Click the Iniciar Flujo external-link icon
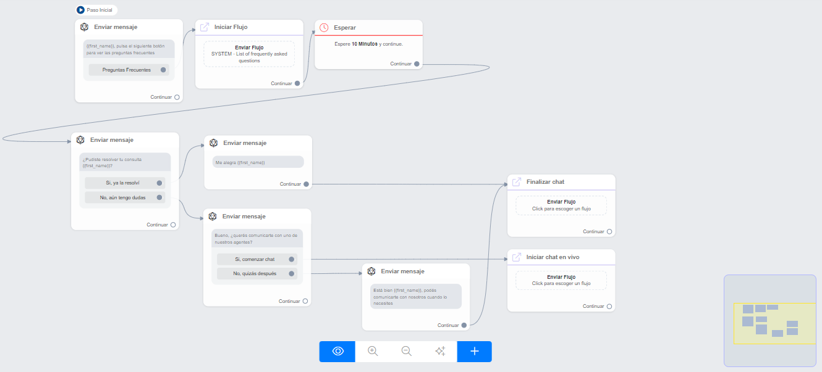Viewport: 822px width, 372px height. click(x=205, y=27)
